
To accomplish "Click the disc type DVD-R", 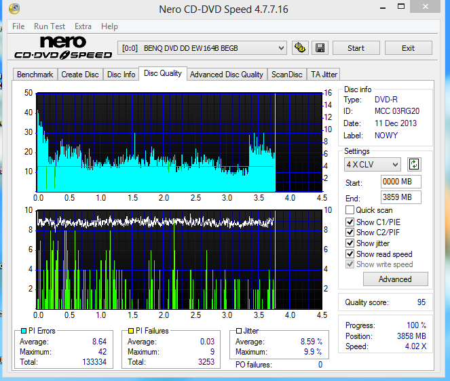I will [386, 100].
